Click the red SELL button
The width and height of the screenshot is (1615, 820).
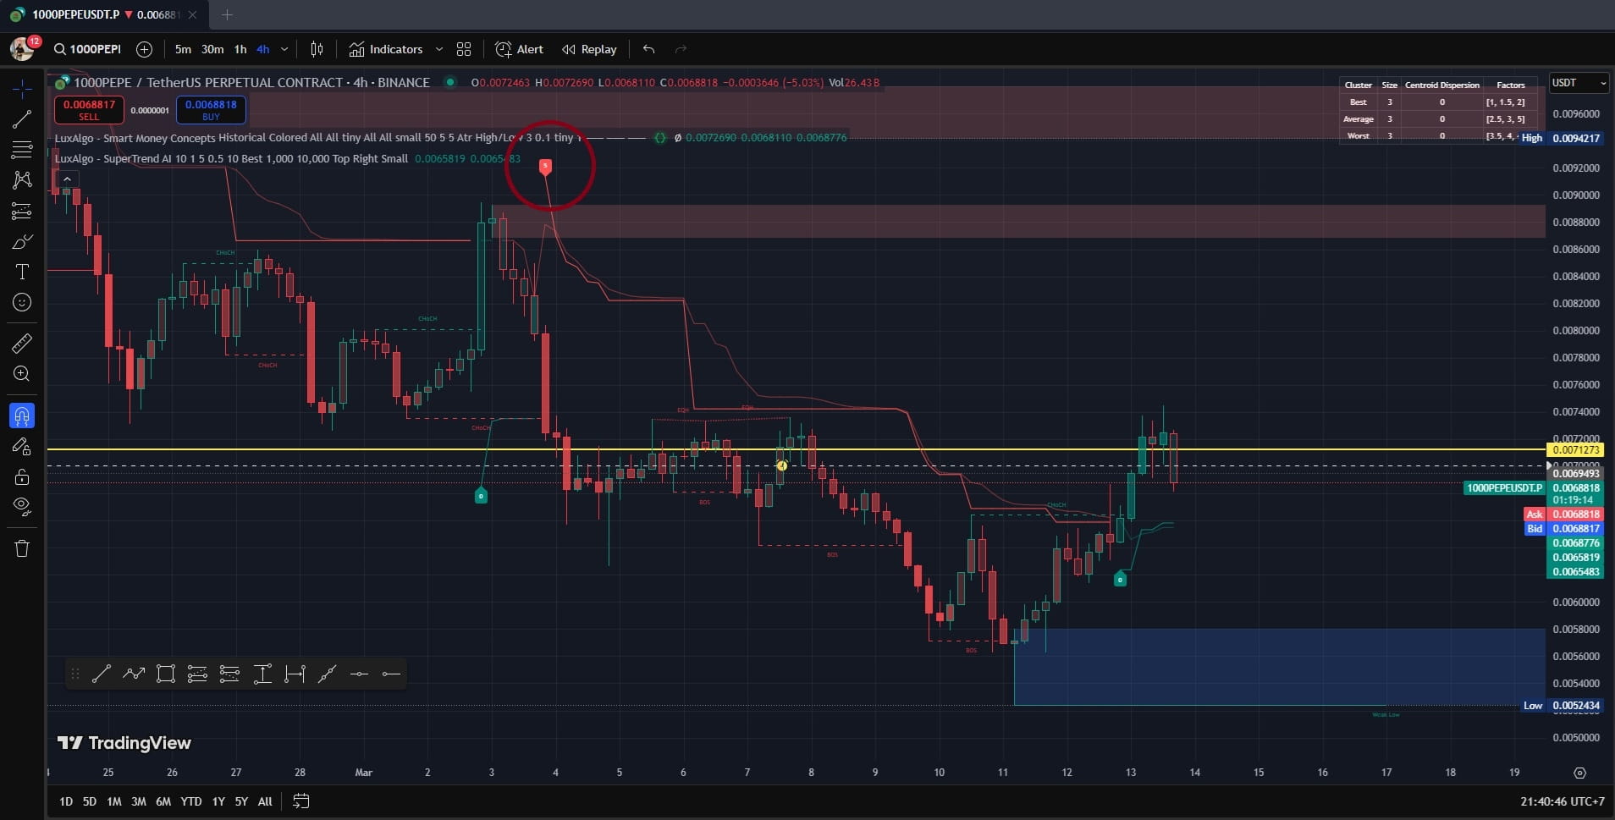89,109
